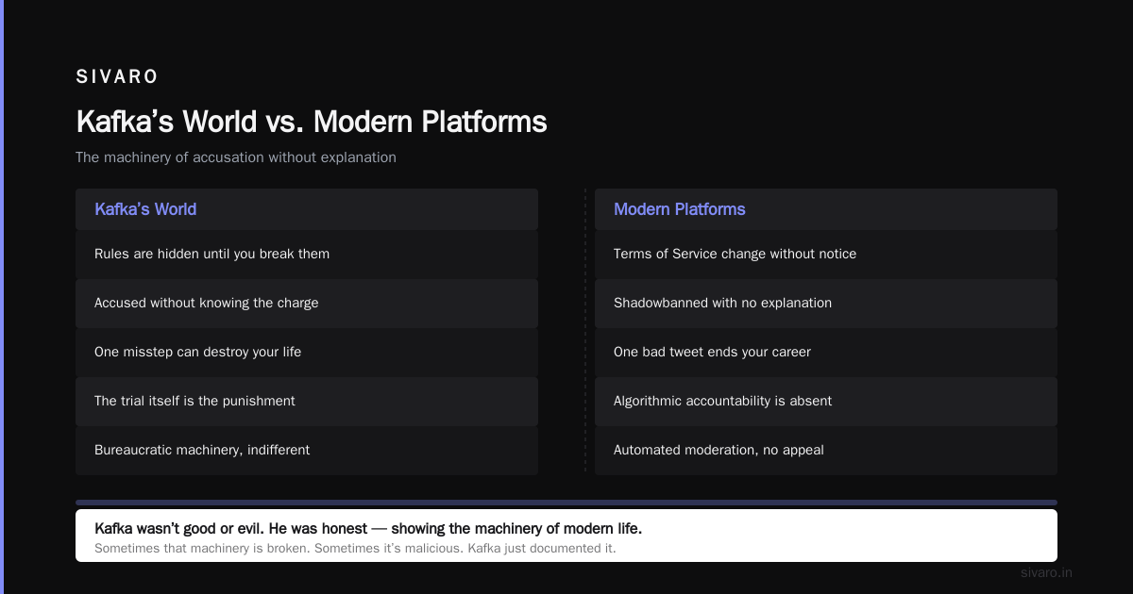Select the gray text Sometimes that machinery is broken
1133x594 pixels.
(355, 548)
